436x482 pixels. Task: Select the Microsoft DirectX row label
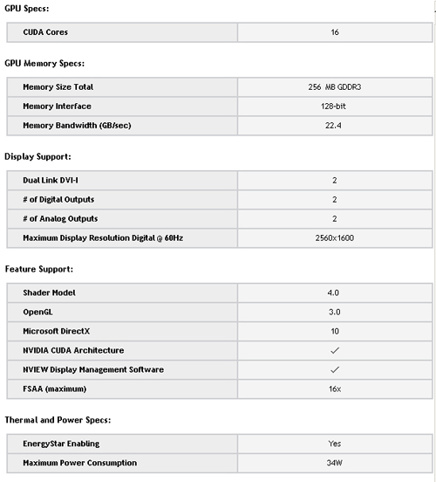[x=57, y=331]
